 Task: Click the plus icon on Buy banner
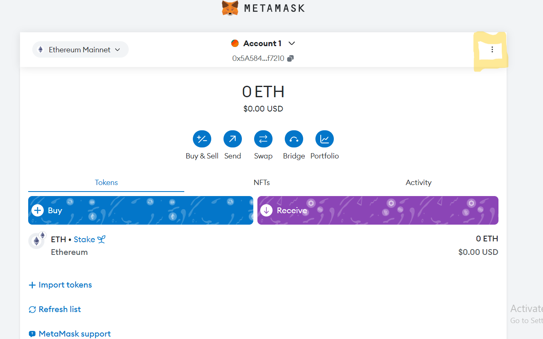(38, 210)
